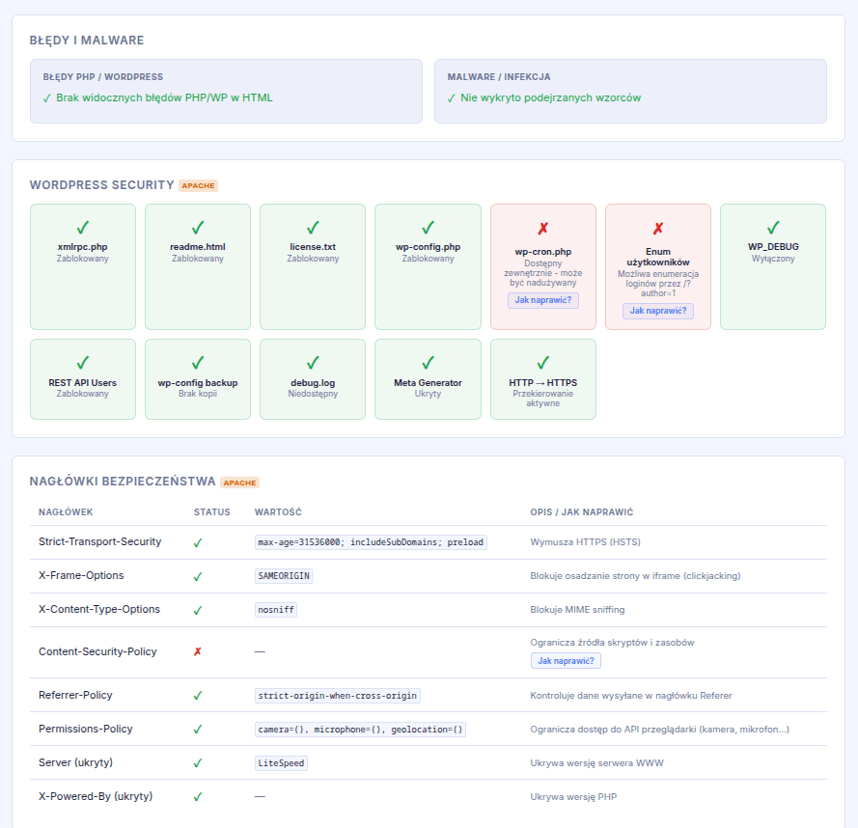858x828 pixels.
Task: Click the status checkmark for Permissions-Policy
Action: (198, 730)
